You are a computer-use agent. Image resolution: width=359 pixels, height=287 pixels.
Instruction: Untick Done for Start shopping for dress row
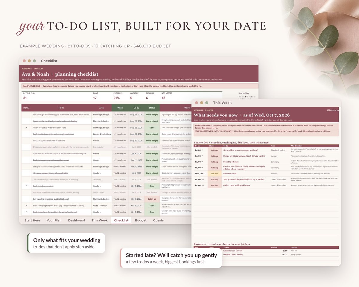(26, 206)
